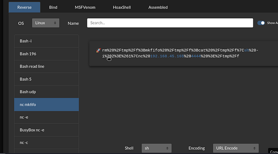This screenshot has width=278, height=154.
Task: Click the highlighted IP 192.168.45.165 in command
Action: tap(167, 56)
